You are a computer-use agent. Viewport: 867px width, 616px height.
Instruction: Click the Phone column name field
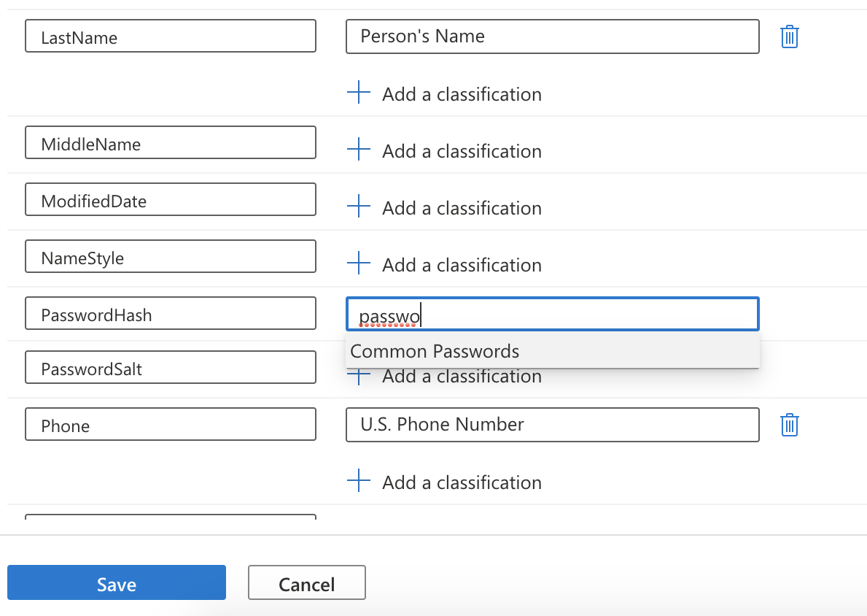coord(171,424)
